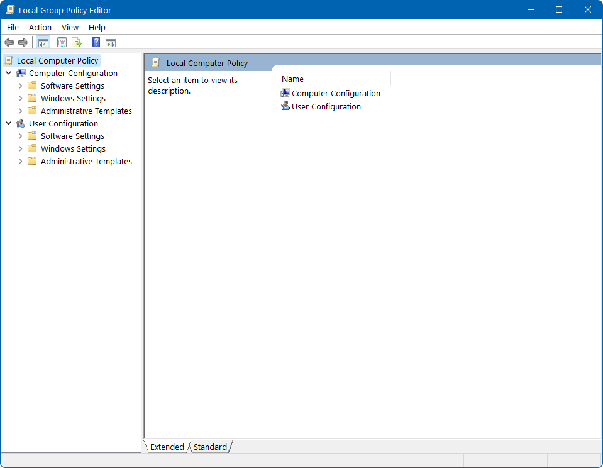
Task: Select Computer Configuration label in tree
Action: point(73,73)
